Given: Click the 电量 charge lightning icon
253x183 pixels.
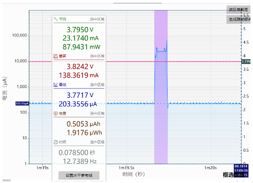Looking at the screenshot, I should pos(56,113).
